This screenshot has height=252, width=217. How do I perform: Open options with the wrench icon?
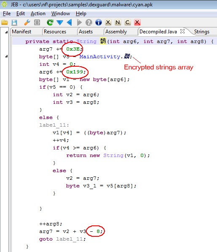[x=27, y=22]
